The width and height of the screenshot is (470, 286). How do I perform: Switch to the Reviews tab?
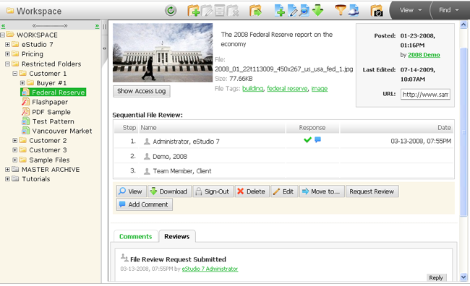[x=177, y=236]
